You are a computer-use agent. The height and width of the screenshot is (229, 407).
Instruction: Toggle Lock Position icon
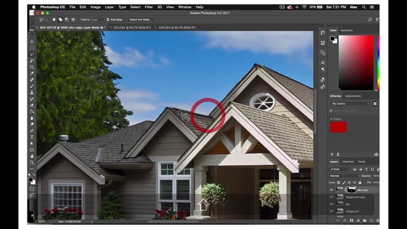pyautogui.click(x=349, y=183)
